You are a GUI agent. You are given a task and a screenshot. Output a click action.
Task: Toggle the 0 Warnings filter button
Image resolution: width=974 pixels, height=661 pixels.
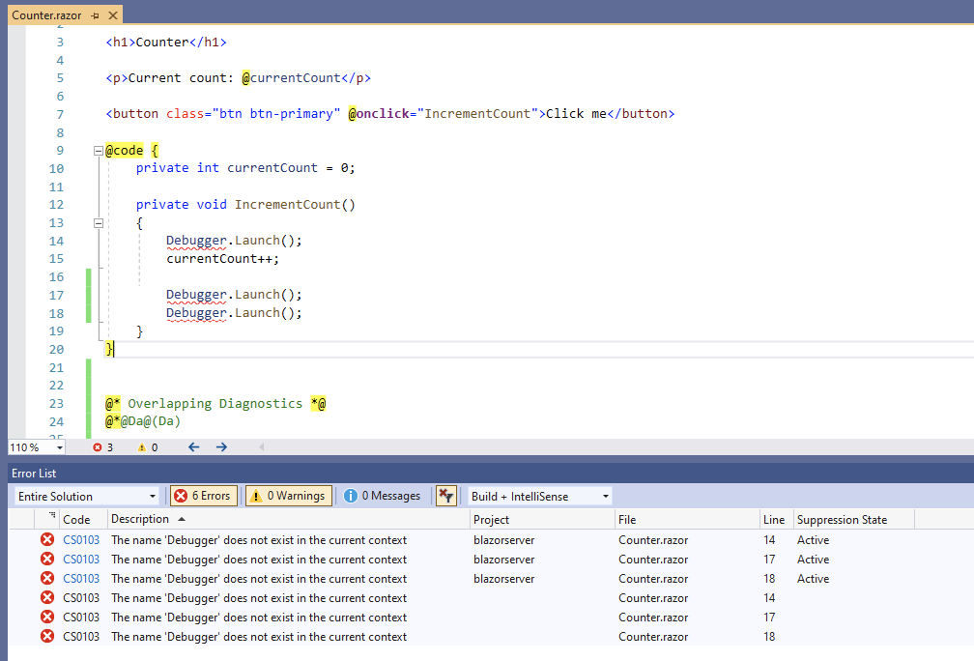(x=287, y=495)
